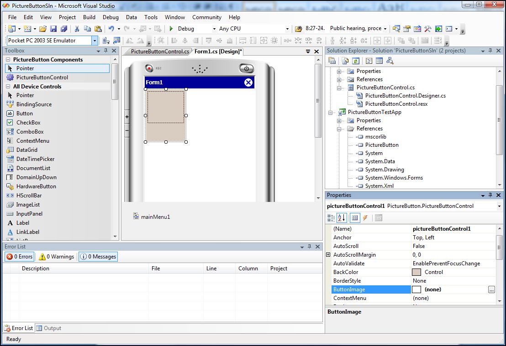Viewport: 506px width, 346px height.
Task: Collapse the PictureButton Components toolbox group
Action: tap(8, 60)
